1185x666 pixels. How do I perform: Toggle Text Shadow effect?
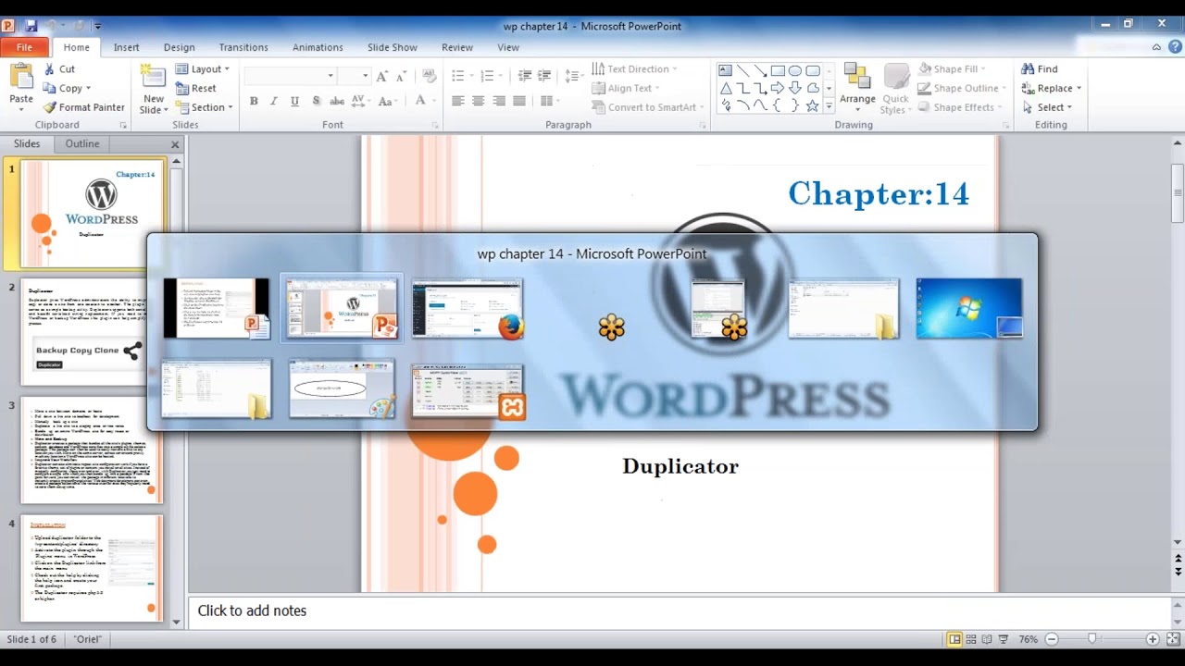pyautogui.click(x=316, y=101)
